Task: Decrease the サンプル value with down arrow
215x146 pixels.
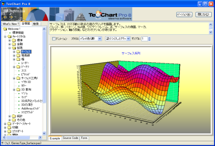Action: click(x=149, y=40)
